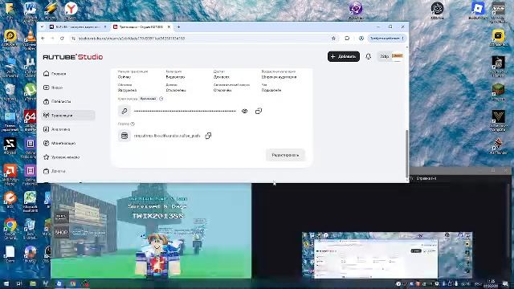Click the RUTUBE Studio logo

tap(73, 57)
